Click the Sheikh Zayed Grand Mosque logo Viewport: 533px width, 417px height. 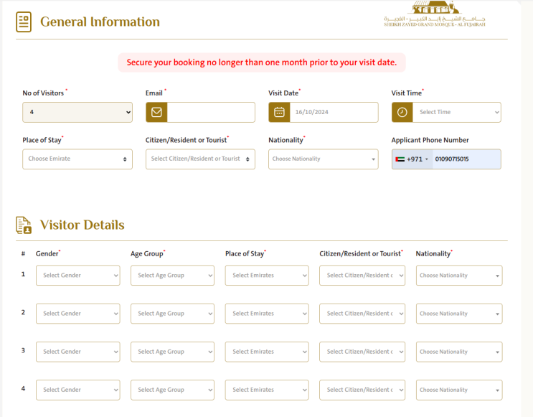pyautogui.click(x=435, y=14)
